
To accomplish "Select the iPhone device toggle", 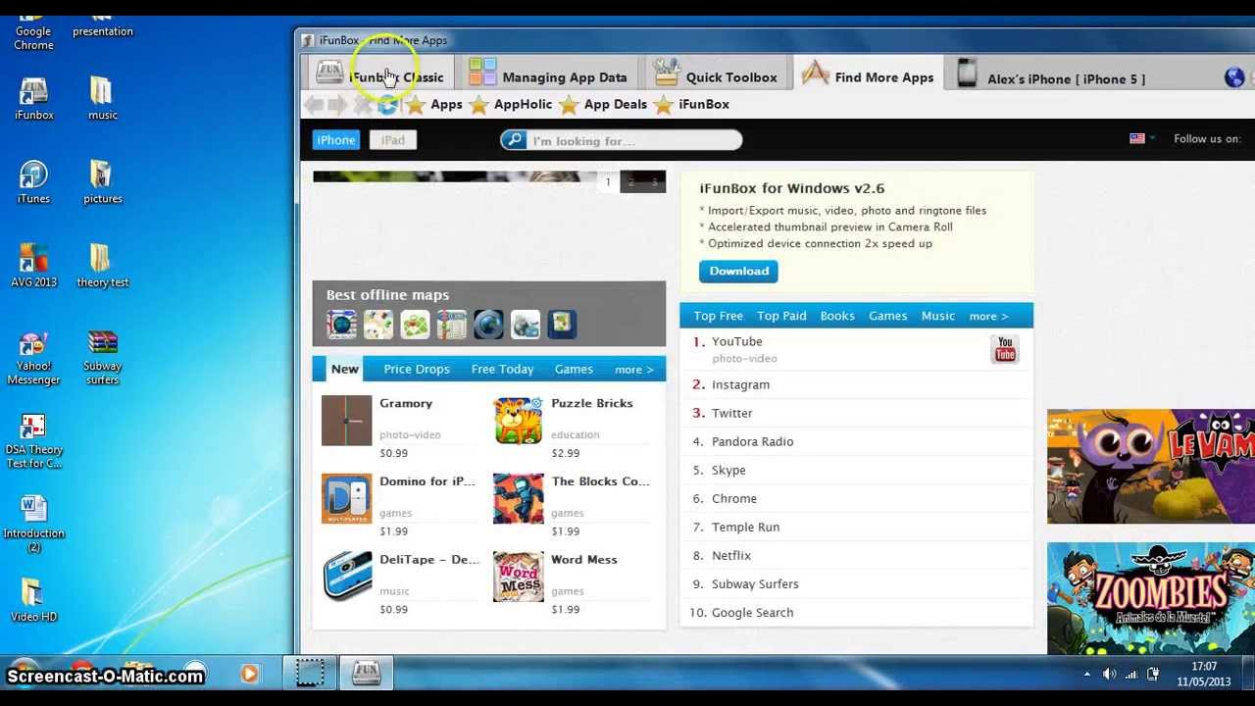I will pos(336,140).
